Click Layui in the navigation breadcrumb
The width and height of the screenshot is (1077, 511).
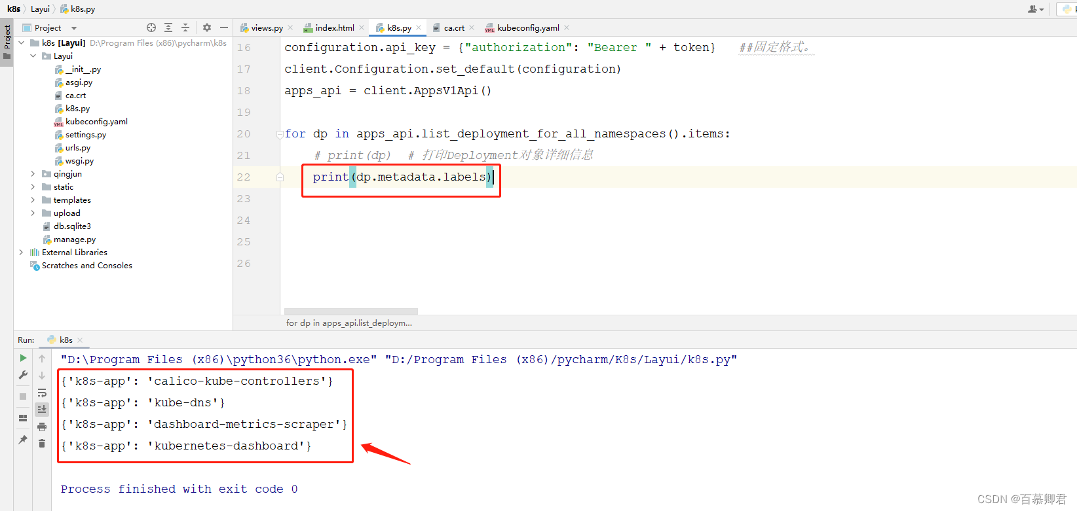click(40, 9)
